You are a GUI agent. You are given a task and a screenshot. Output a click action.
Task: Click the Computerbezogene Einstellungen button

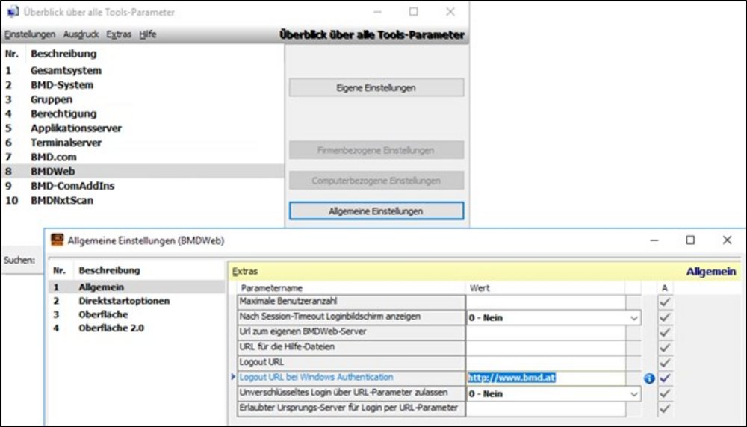[x=376, y=181]
